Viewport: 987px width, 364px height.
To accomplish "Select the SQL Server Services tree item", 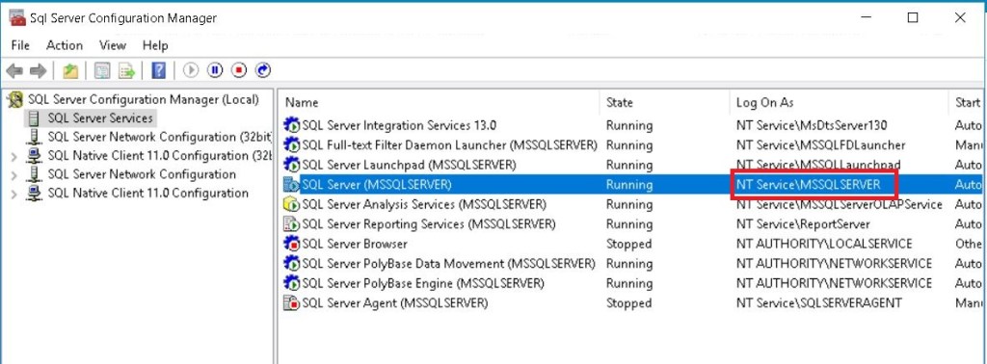I will [100, 118].
